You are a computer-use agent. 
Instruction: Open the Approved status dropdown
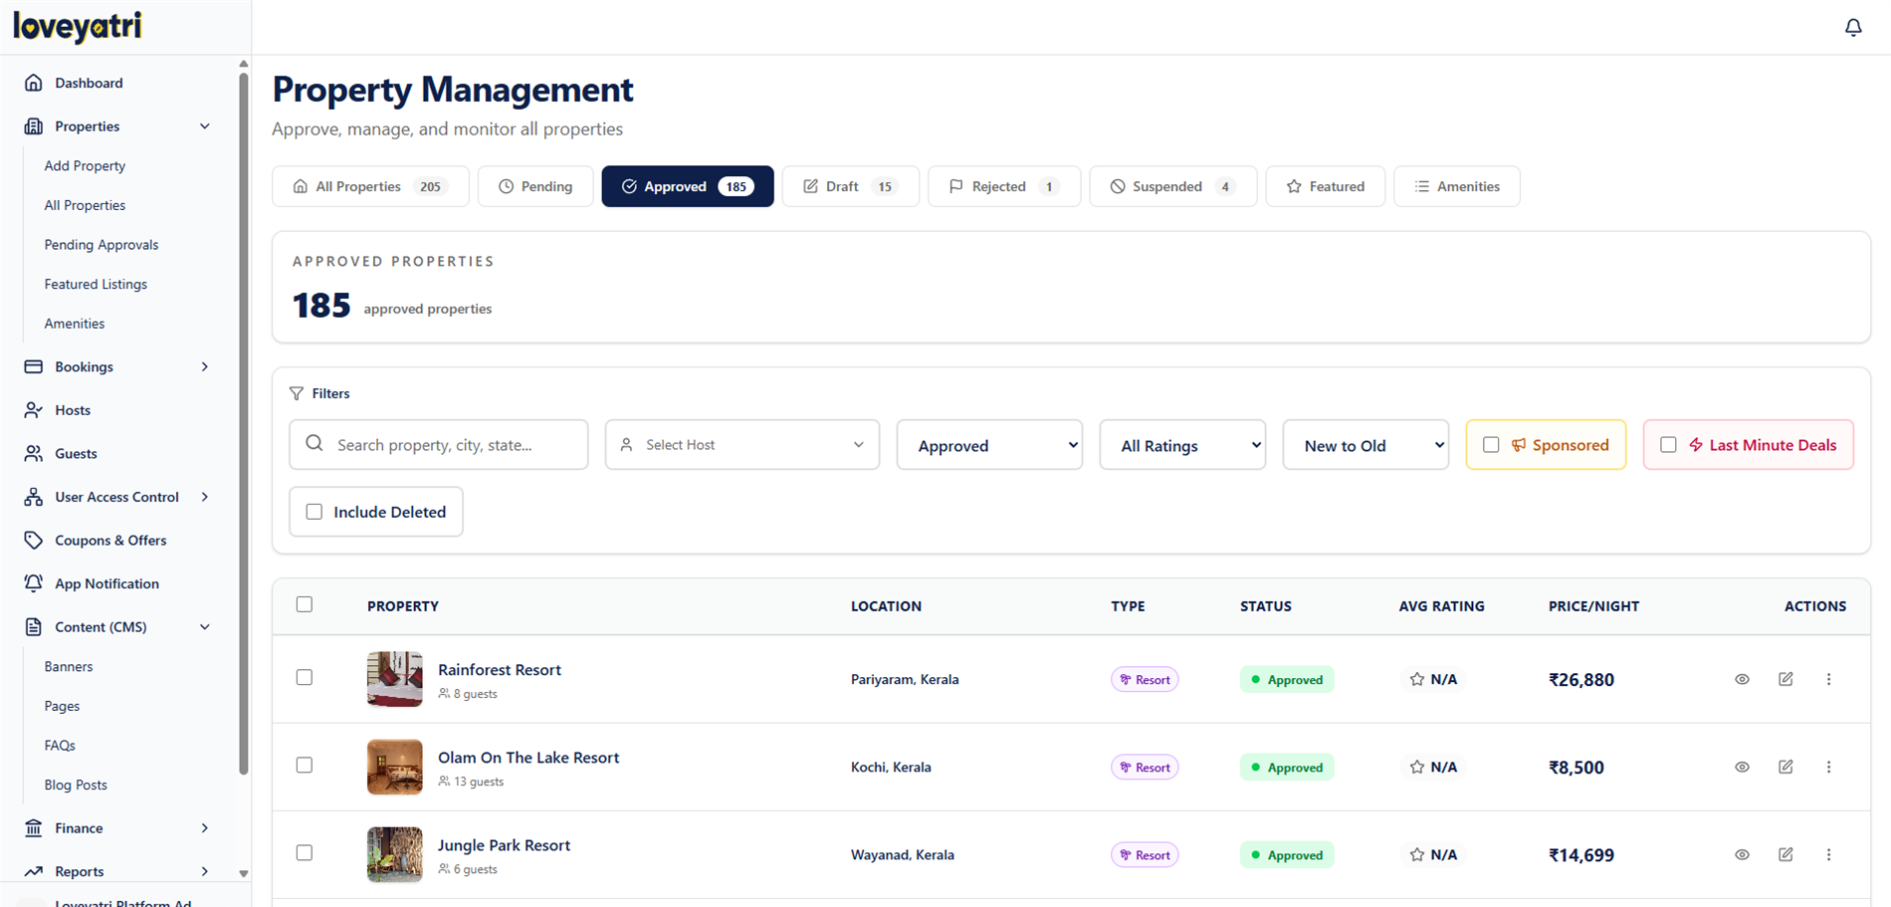tap(989, 445)
